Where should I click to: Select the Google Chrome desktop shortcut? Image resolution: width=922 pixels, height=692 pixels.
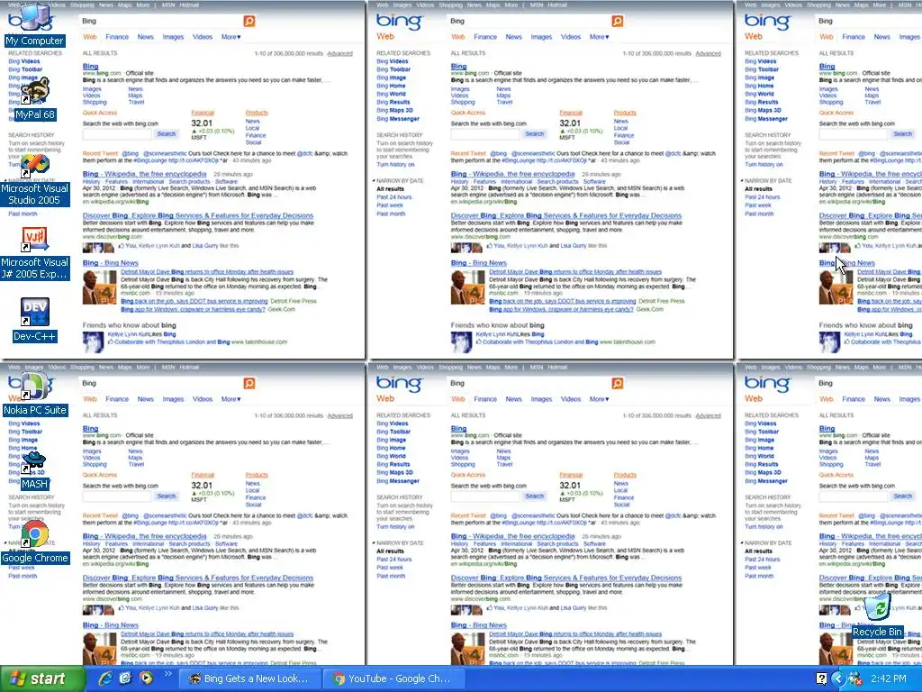click(x=35, y=542)
